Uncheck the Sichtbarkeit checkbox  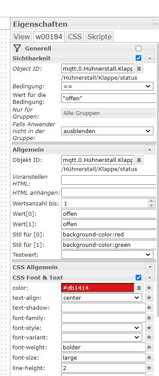139,58
